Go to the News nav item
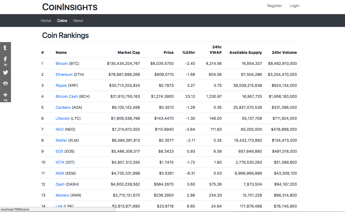Viewport: 345px width, 212px height. click(x=78, y=21)
